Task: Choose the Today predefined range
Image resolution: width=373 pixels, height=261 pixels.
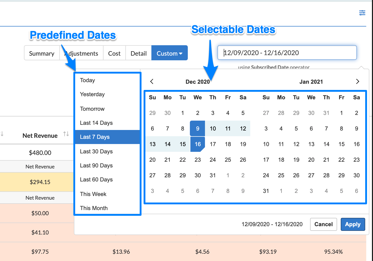Action: (87, 80)
